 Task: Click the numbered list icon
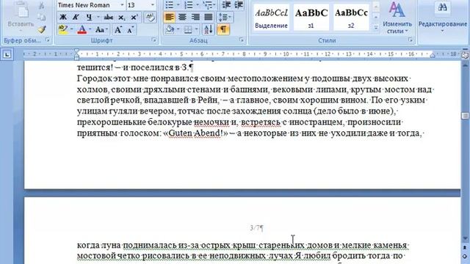click(188, 5)
